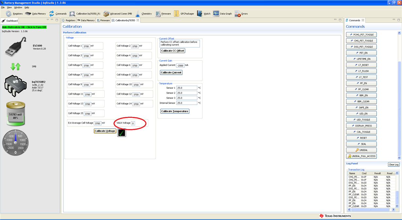The image size is (402, 220).
Task: Open the Window menu
Action: tap(18, 7)
